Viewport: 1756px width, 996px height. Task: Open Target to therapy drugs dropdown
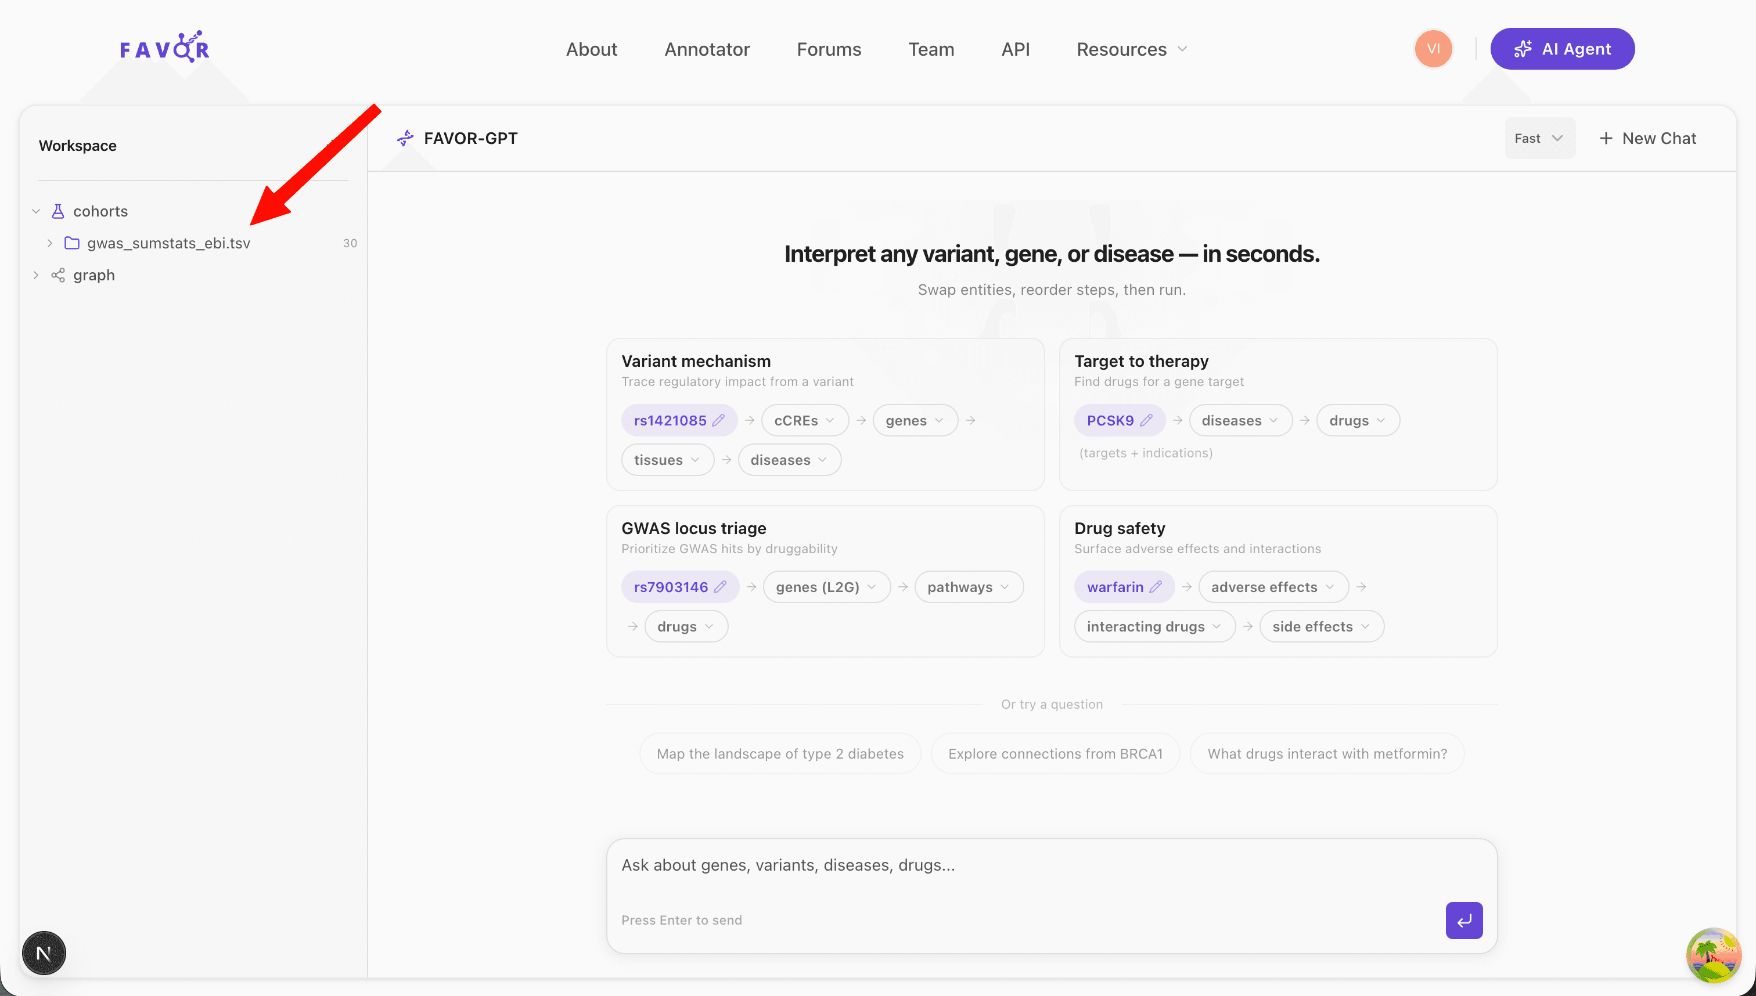pyautogui.click(x=1357, y=420)
